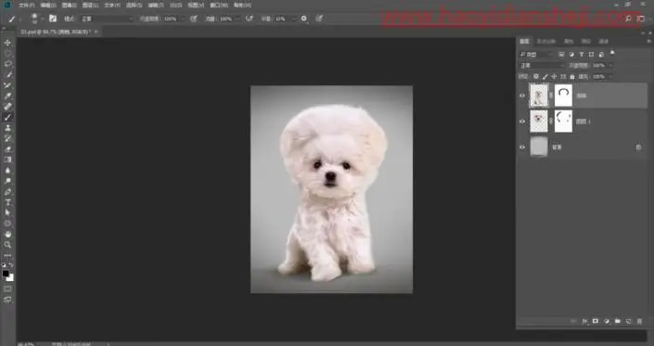Open the layer filter kind dropdown
654x346 pixels.
click(x=536, y=55)
